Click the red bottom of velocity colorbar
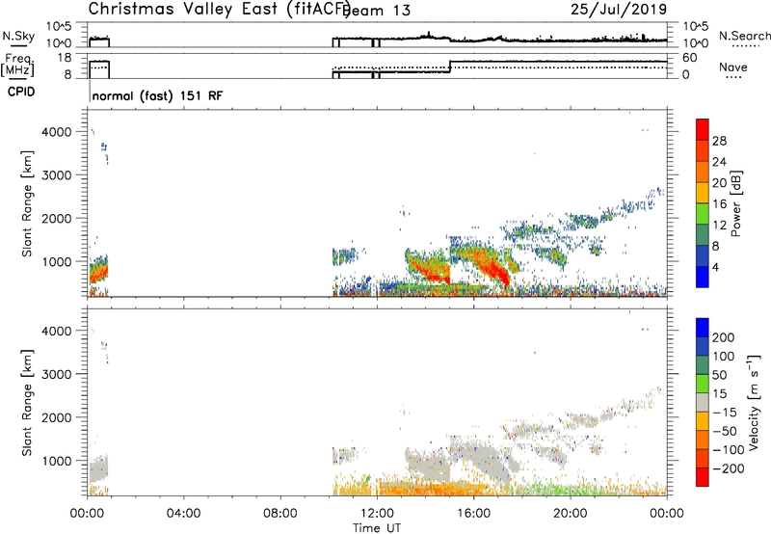771x534 pixels. (x=703, y=477)
